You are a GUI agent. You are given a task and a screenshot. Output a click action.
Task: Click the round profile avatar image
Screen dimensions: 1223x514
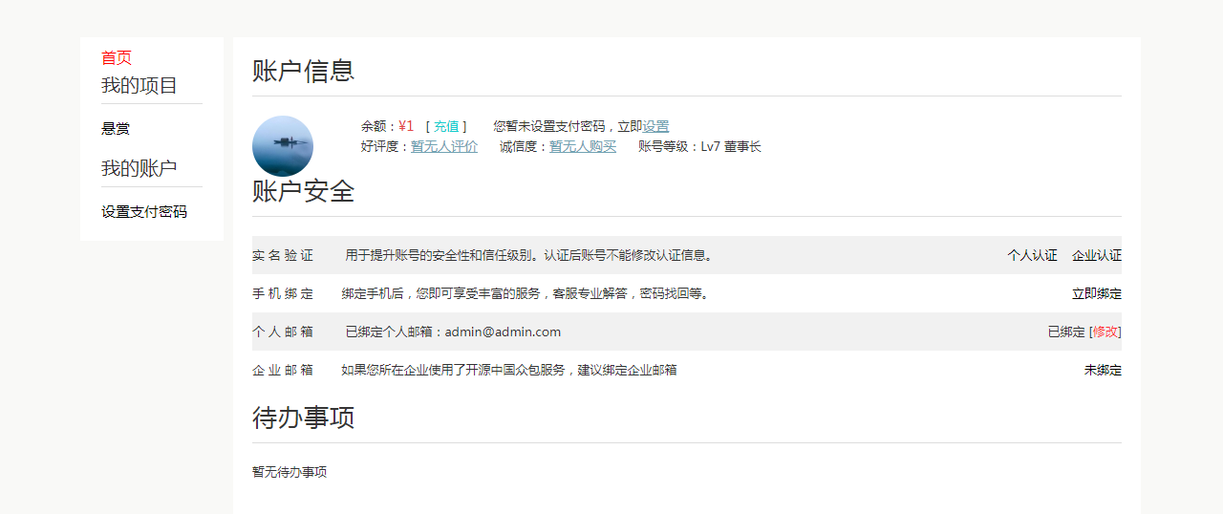[x=283, y=146]
